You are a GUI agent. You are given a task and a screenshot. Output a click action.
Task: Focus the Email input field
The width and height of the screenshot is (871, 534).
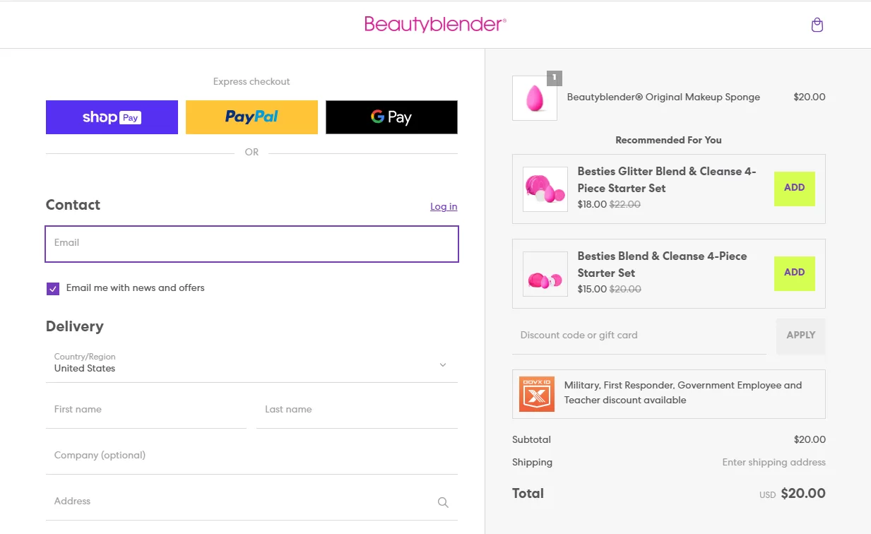[252, 244]
